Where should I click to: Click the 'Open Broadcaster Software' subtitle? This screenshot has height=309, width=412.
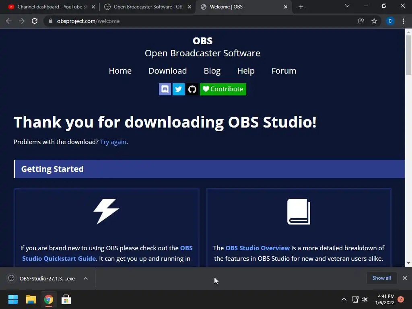pos(203,54)
